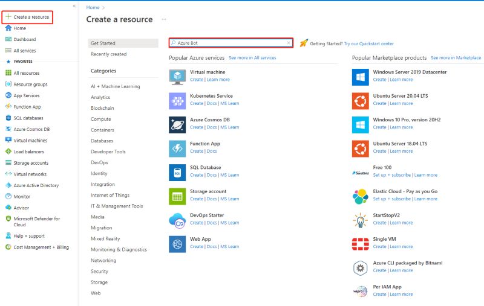
Task: Select the Databases category
Action: coord(102,141)
